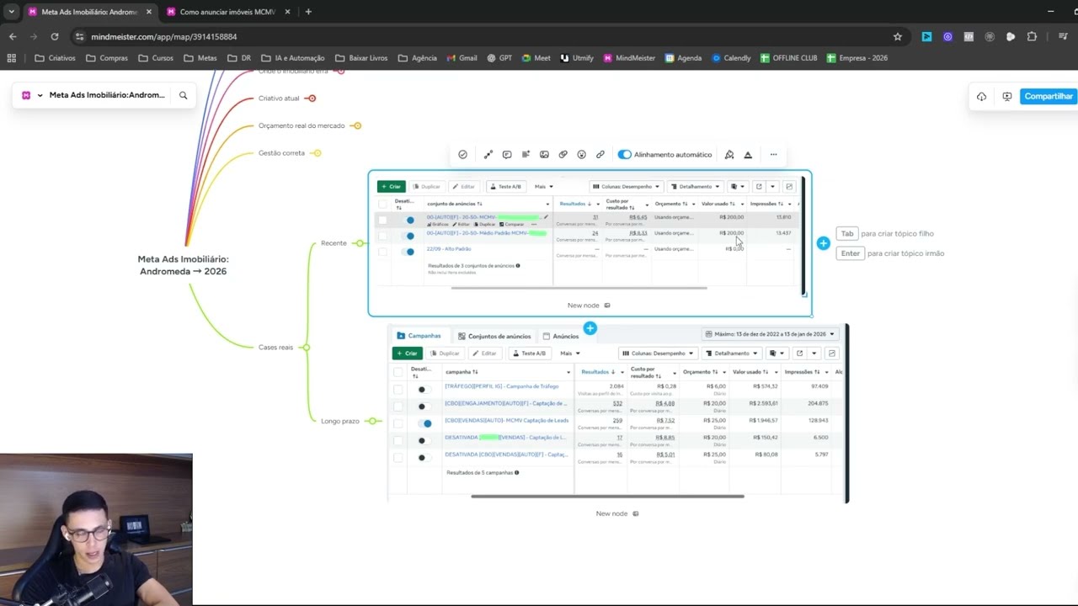The image size is (1078, 606).
Task: Expand the Criativo atual branch
Action: coord(312,98)
